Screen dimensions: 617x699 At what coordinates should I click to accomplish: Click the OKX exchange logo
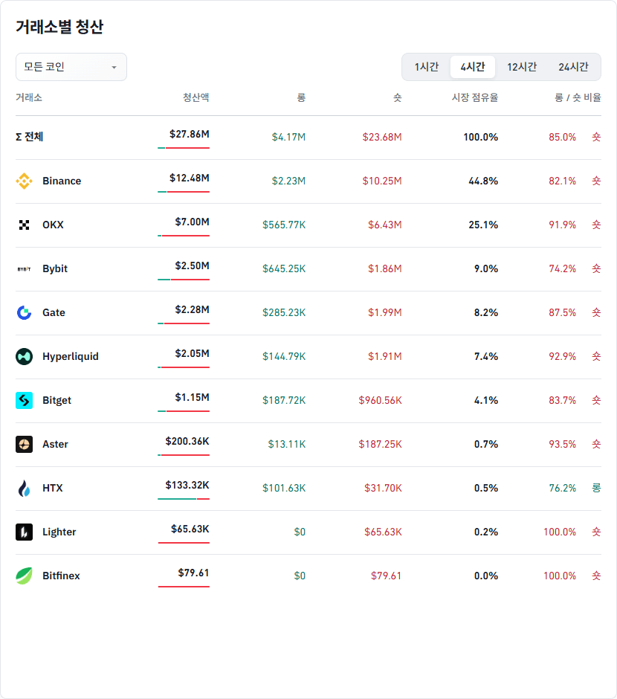tap(24, 225)
